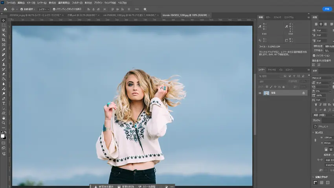Click the foreground color swatch
Viewport: 334px width, 188px height.
pyautogui.click(x=2, y=136)
